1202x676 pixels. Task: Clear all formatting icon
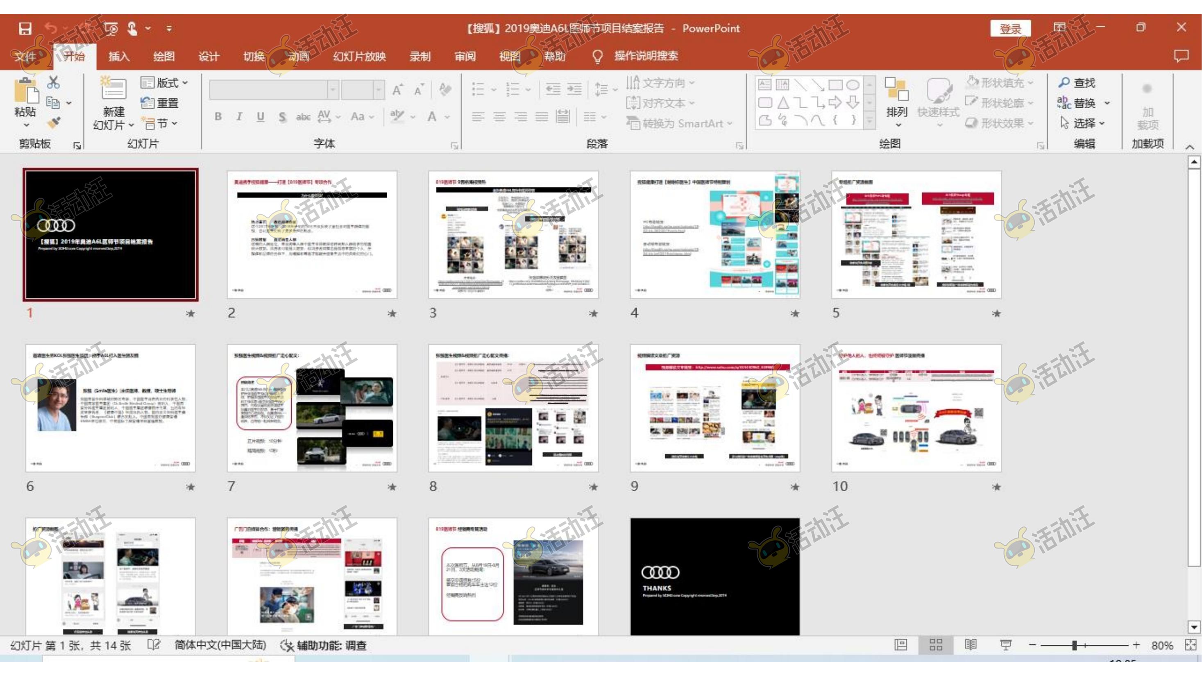coord(445,89)
